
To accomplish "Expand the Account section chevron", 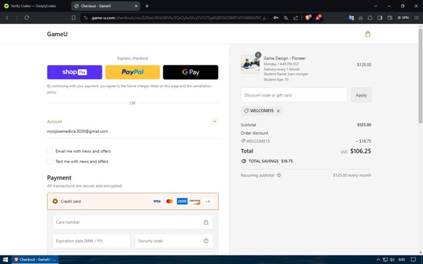I will 215,121.
